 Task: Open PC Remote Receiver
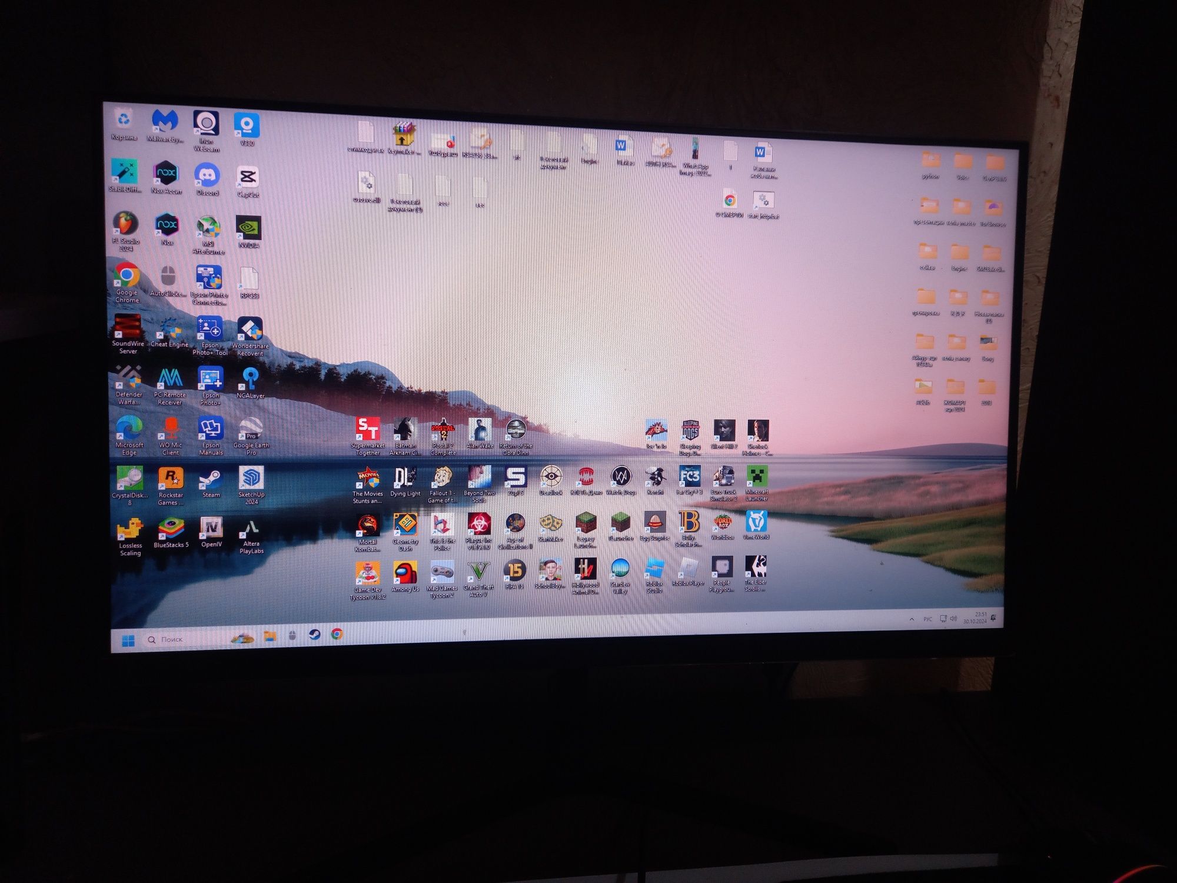click(170, 386)
